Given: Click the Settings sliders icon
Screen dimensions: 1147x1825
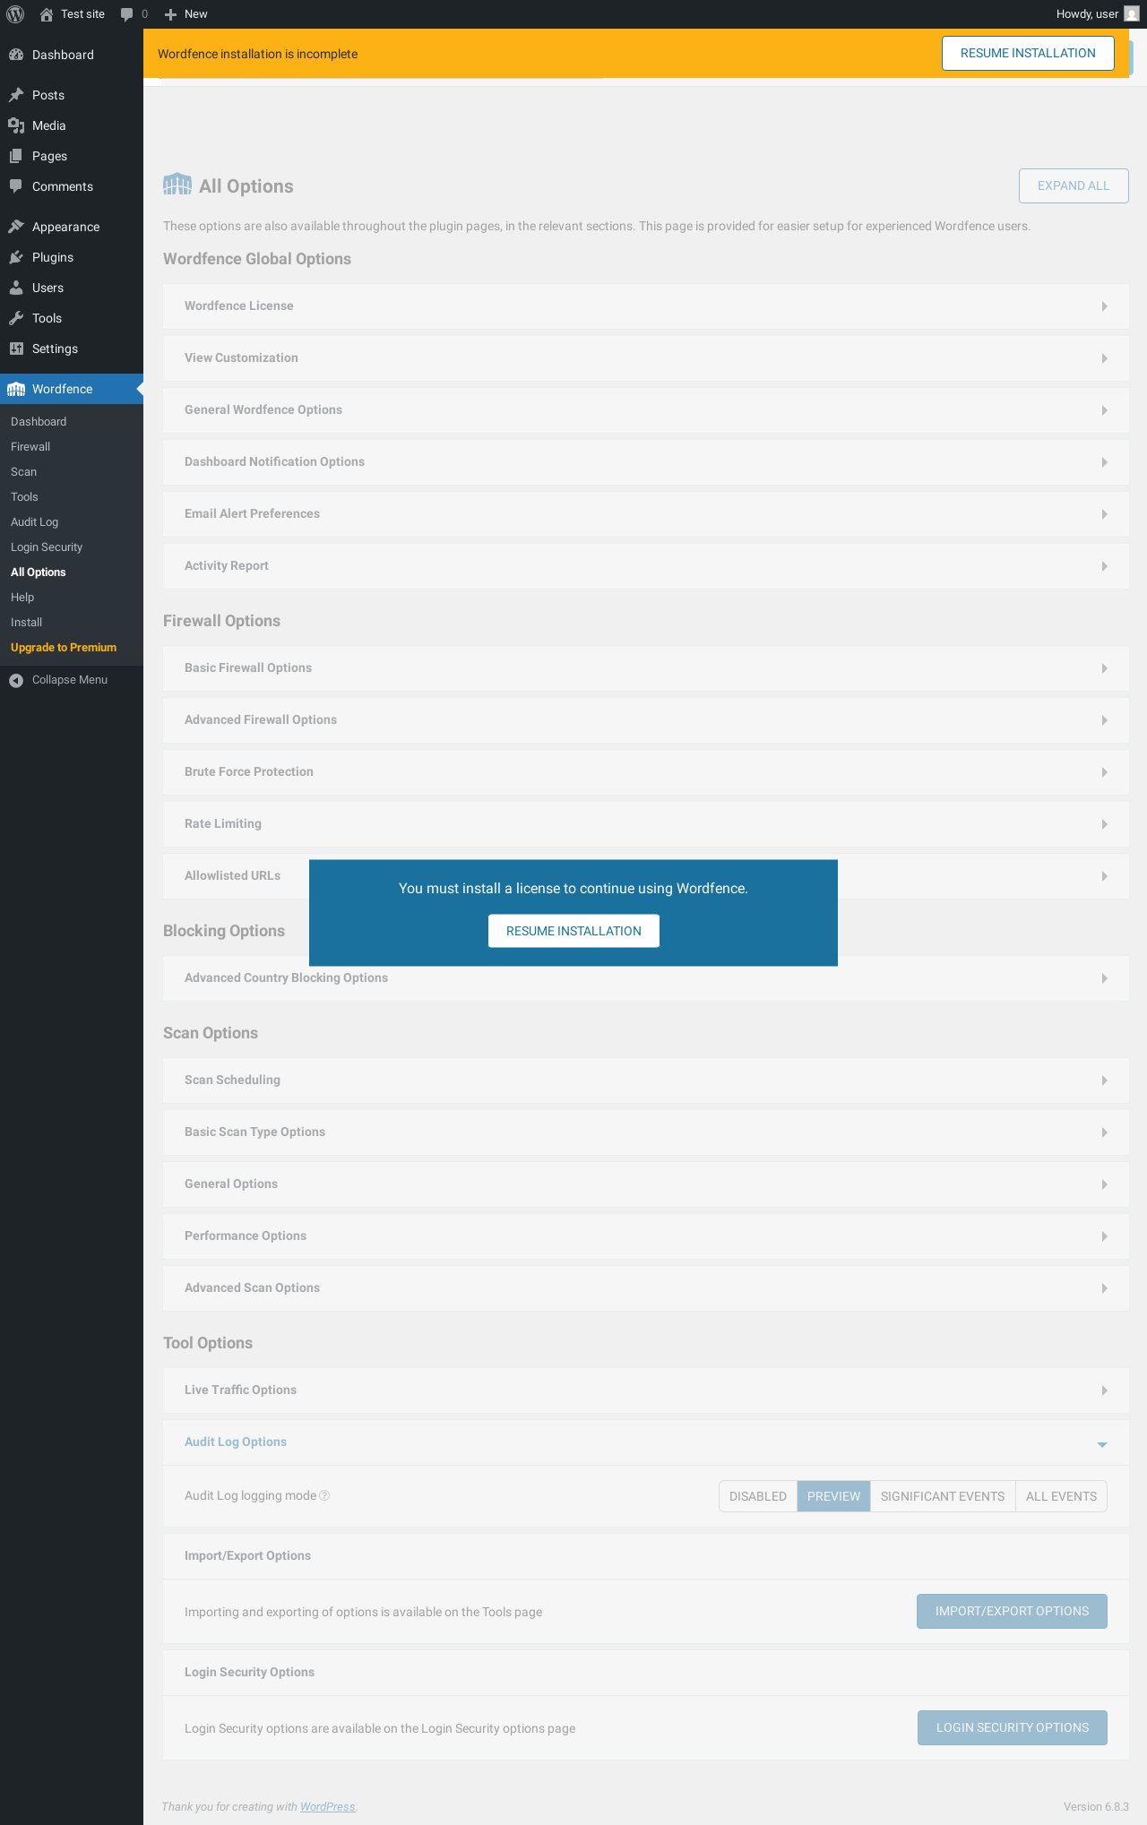Looking at the screenshot, I should coord(16,349).
